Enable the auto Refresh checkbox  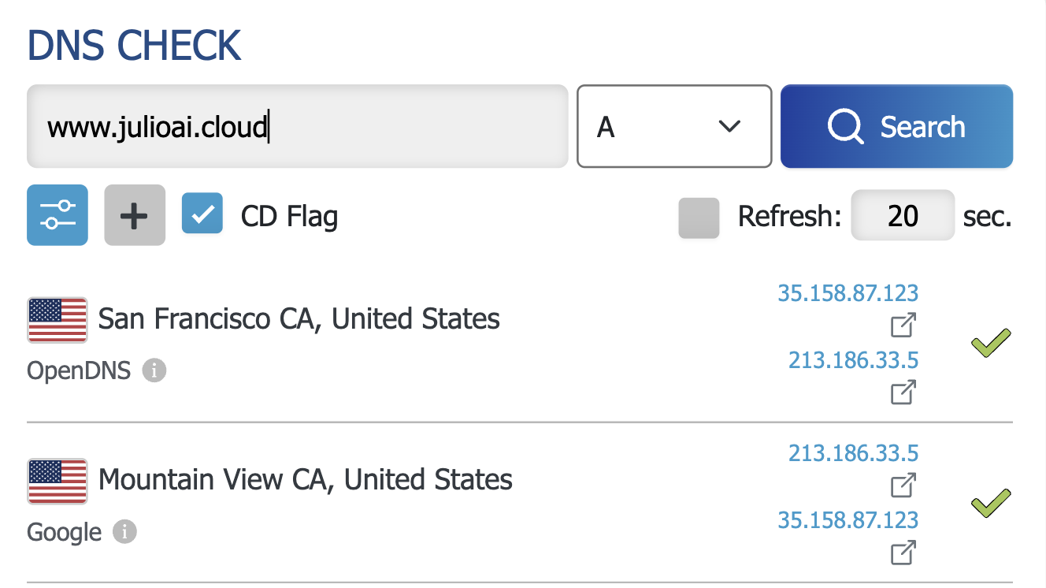699,218
